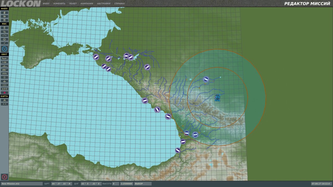The height and width of the screenshot is (187, 333).
Task: Select the airplane object tool
Action: pos(4,58)
